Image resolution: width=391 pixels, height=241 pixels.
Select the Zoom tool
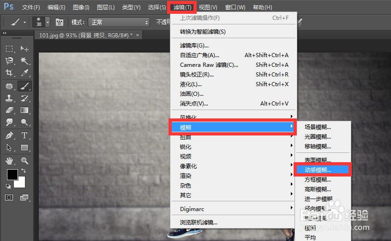click(24, 160)
